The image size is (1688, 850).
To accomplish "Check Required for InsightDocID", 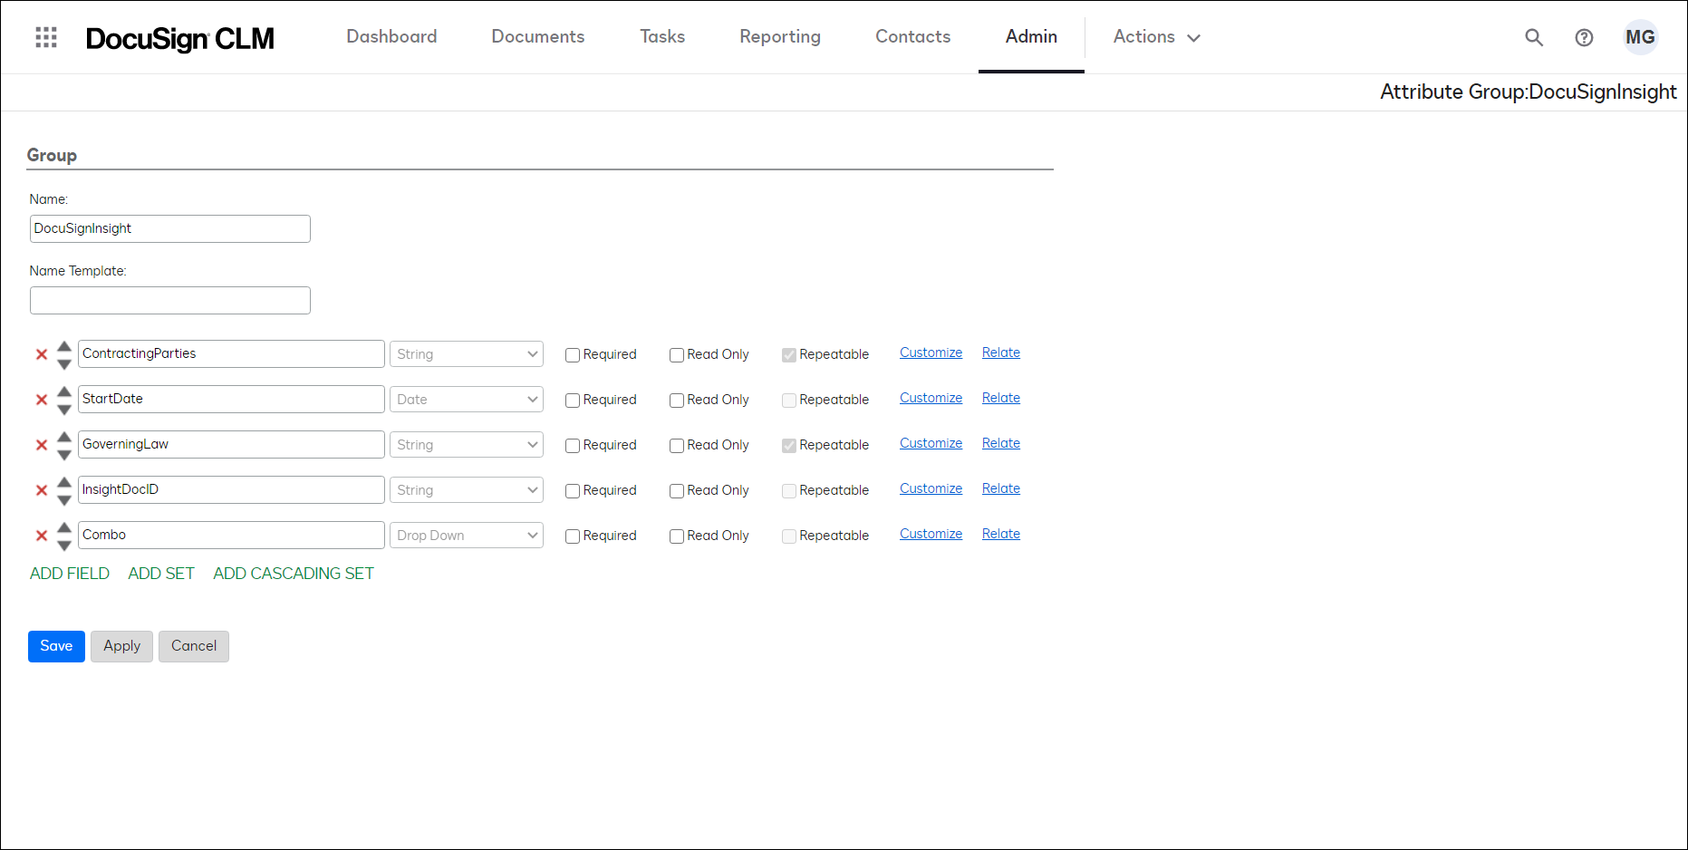I will [573, 491].
